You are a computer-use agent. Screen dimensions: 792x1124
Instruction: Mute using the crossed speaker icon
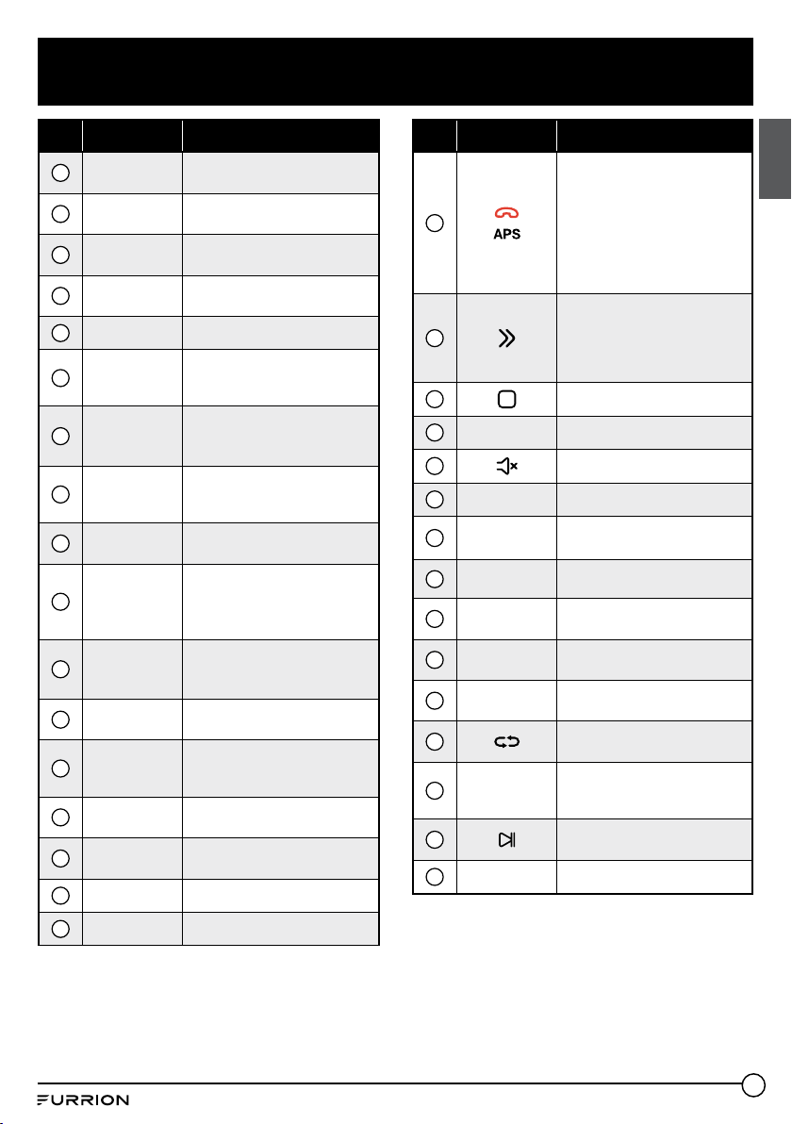point(506,466)
